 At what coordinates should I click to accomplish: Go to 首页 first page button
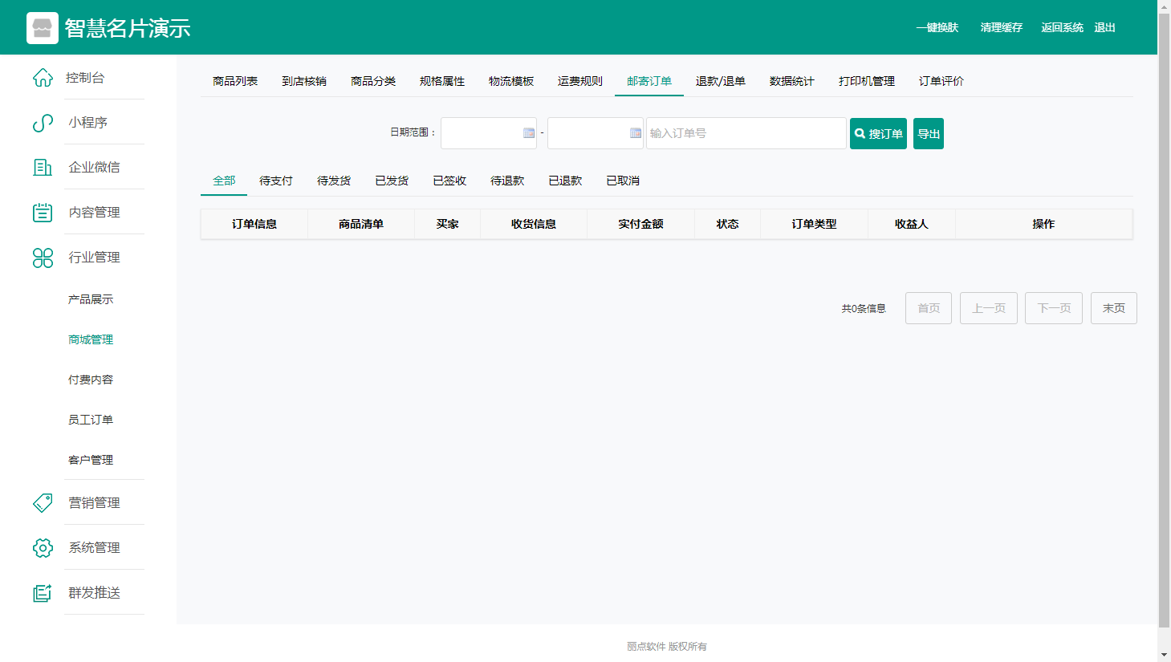929,308
